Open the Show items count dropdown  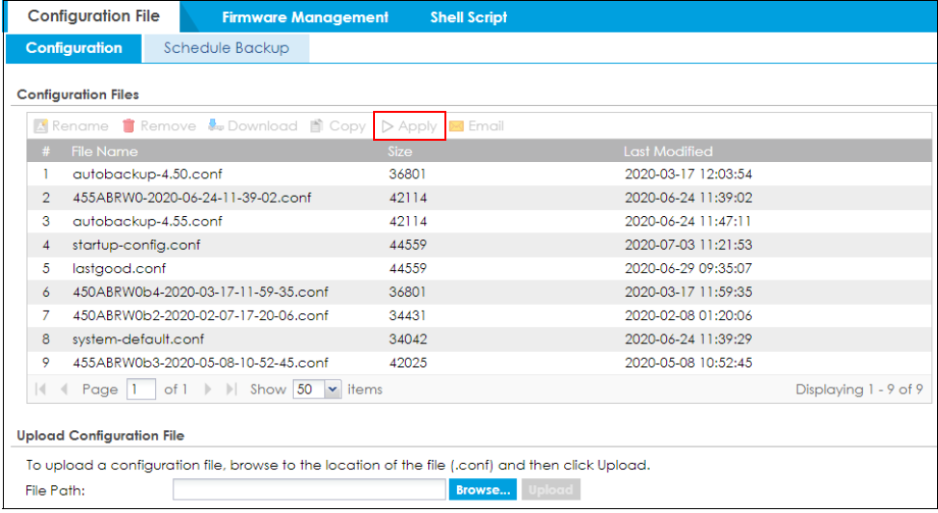334,390
